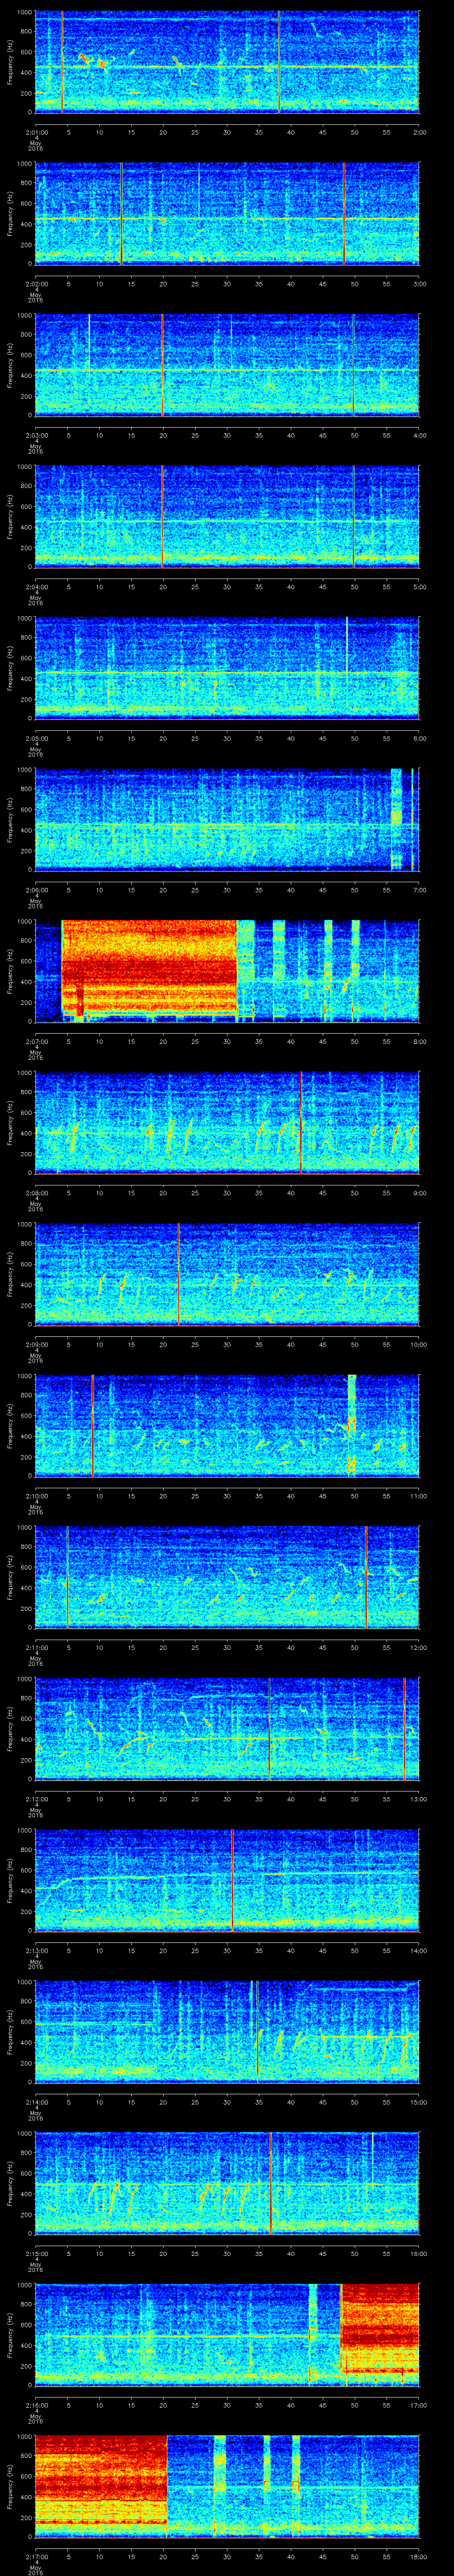Open the spectrogram panel beginning at 2:15:00
Screen dimensions: 454x2576
point(227,2183)
